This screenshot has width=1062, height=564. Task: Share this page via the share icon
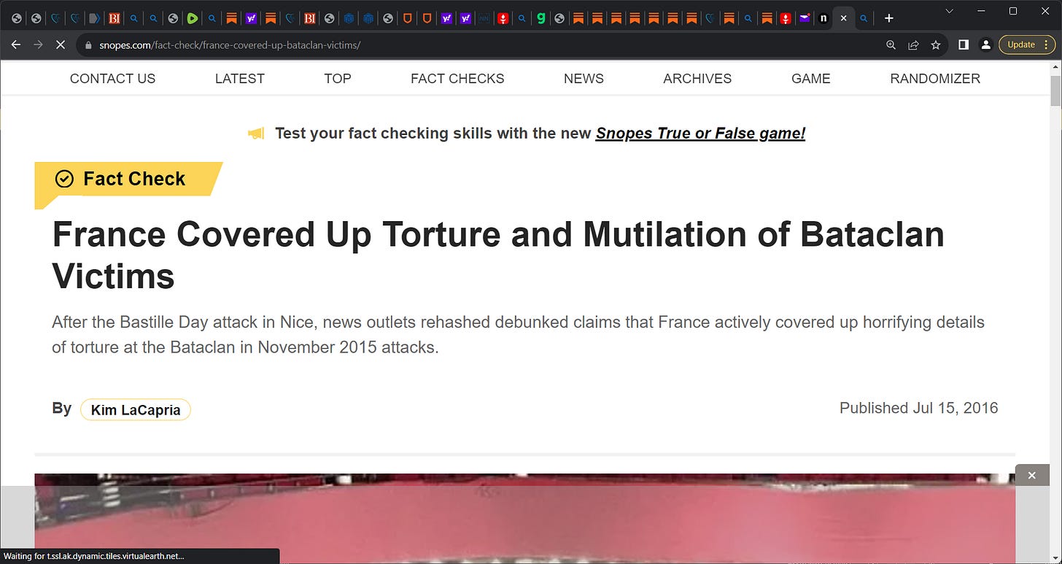[x=913, y=45]
